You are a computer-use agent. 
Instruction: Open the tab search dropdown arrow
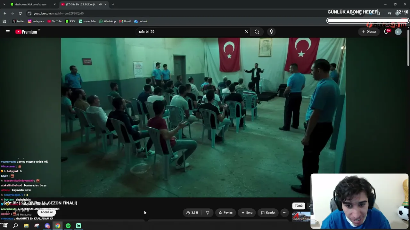pos(4,4)
